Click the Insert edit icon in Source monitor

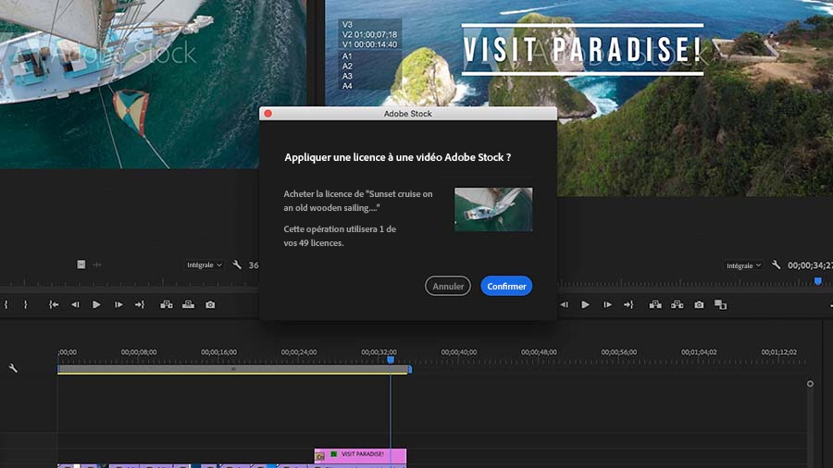point(167,304)
